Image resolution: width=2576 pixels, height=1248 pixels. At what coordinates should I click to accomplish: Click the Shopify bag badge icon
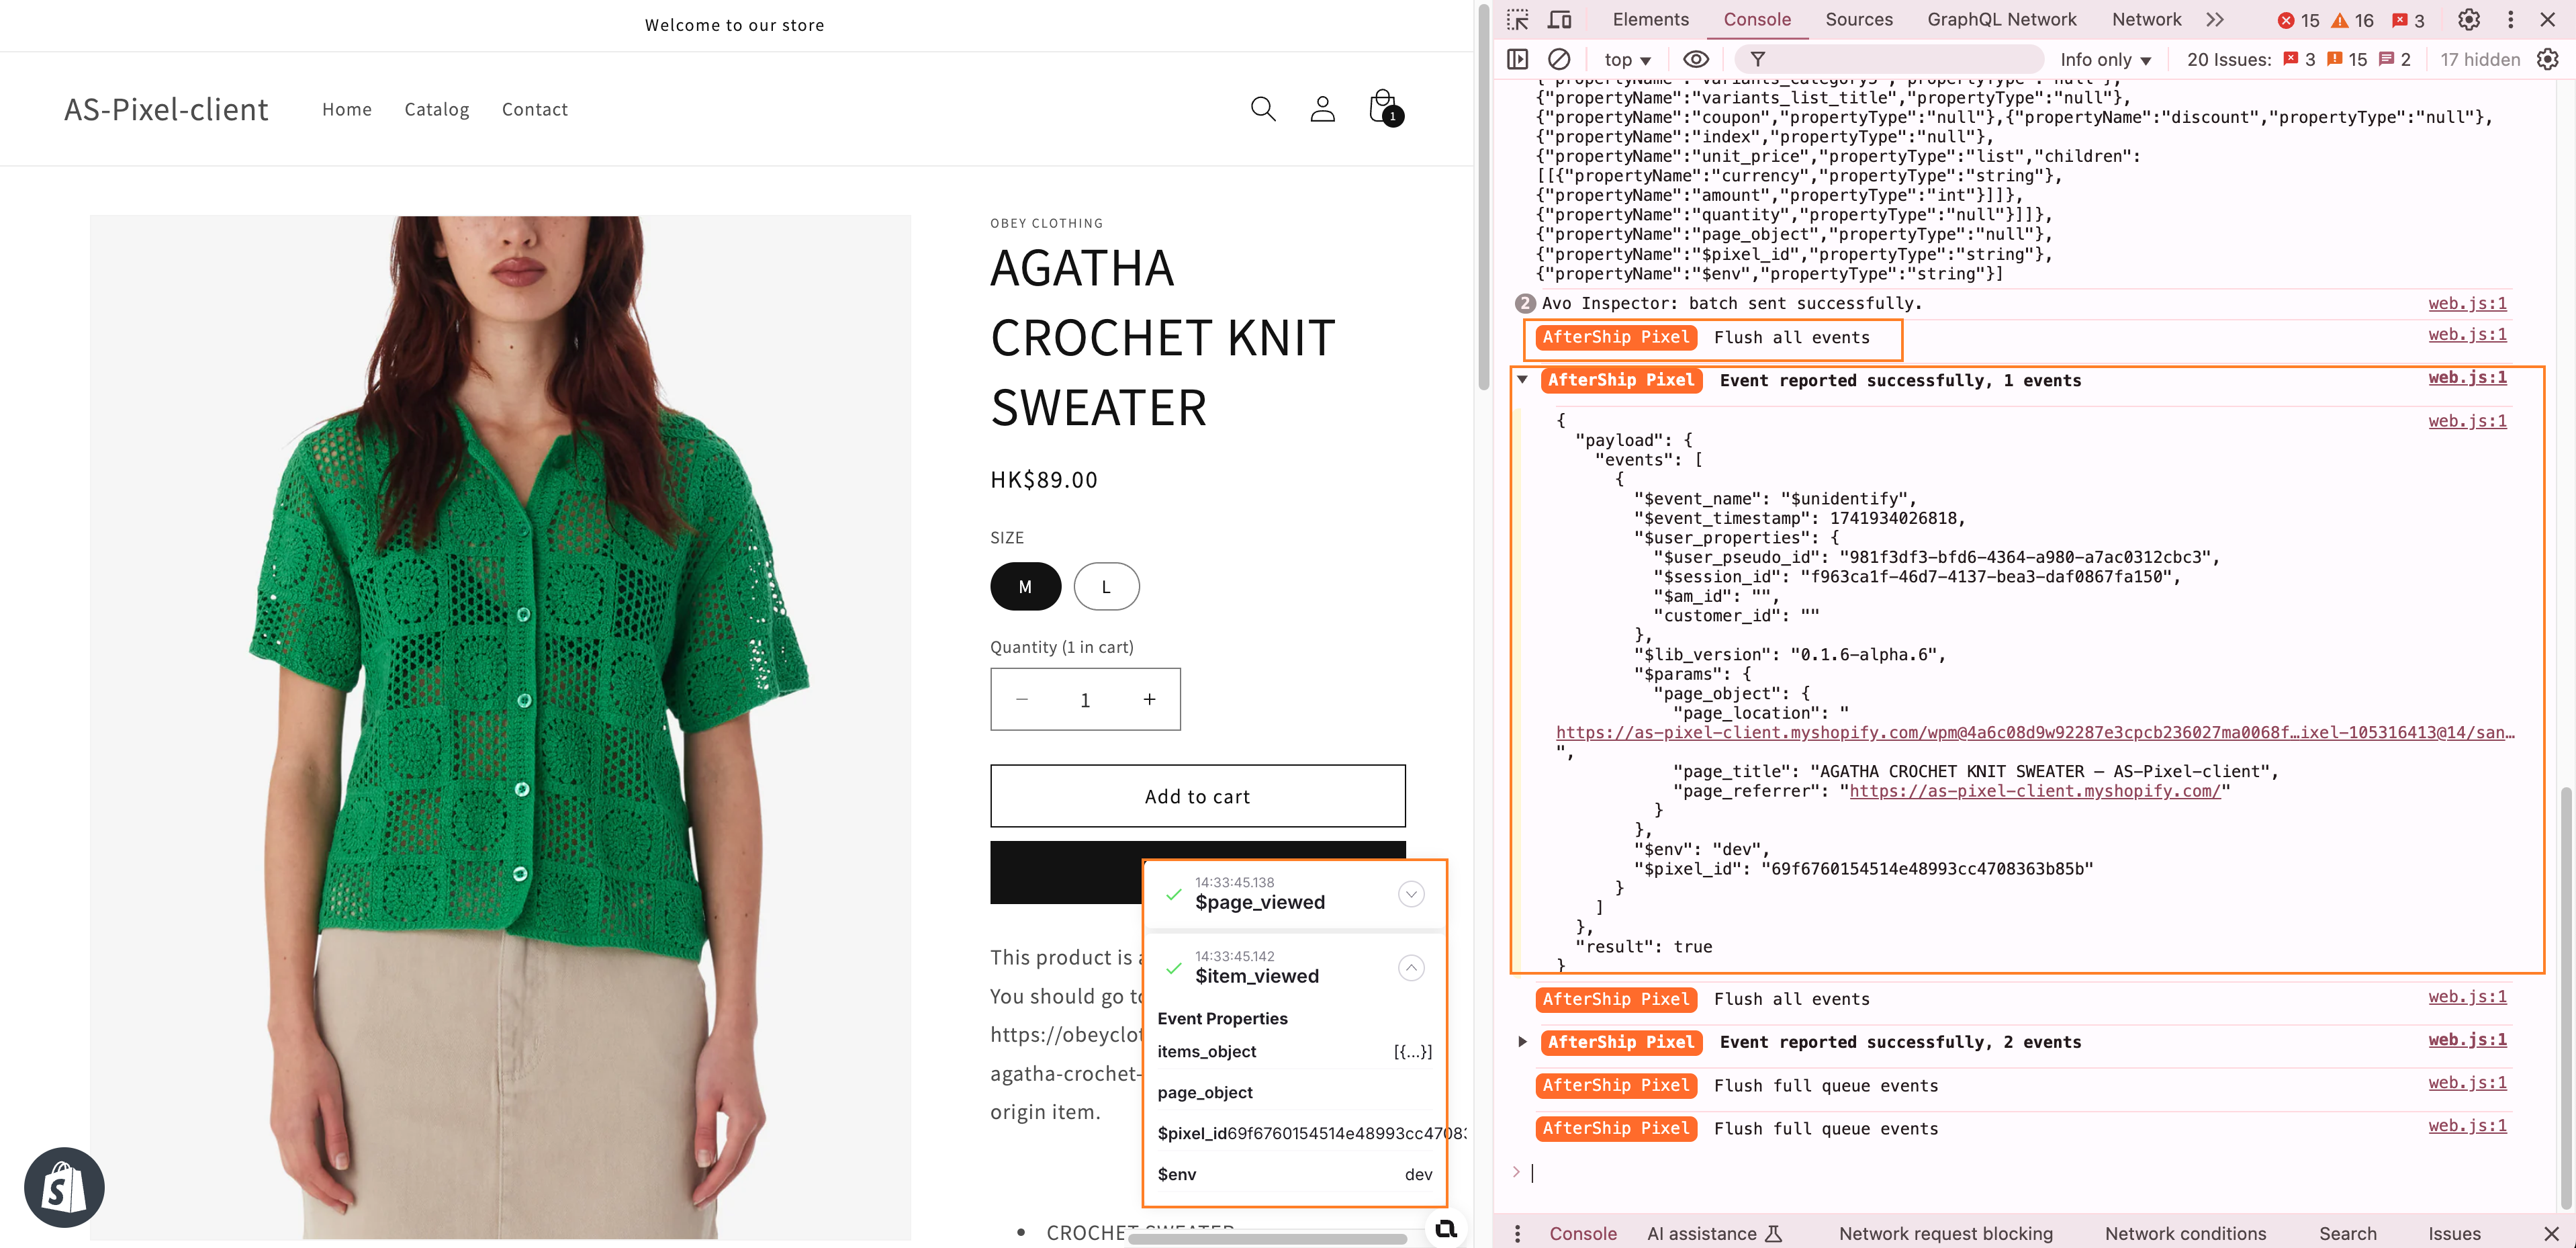(x=65, y=1187)
